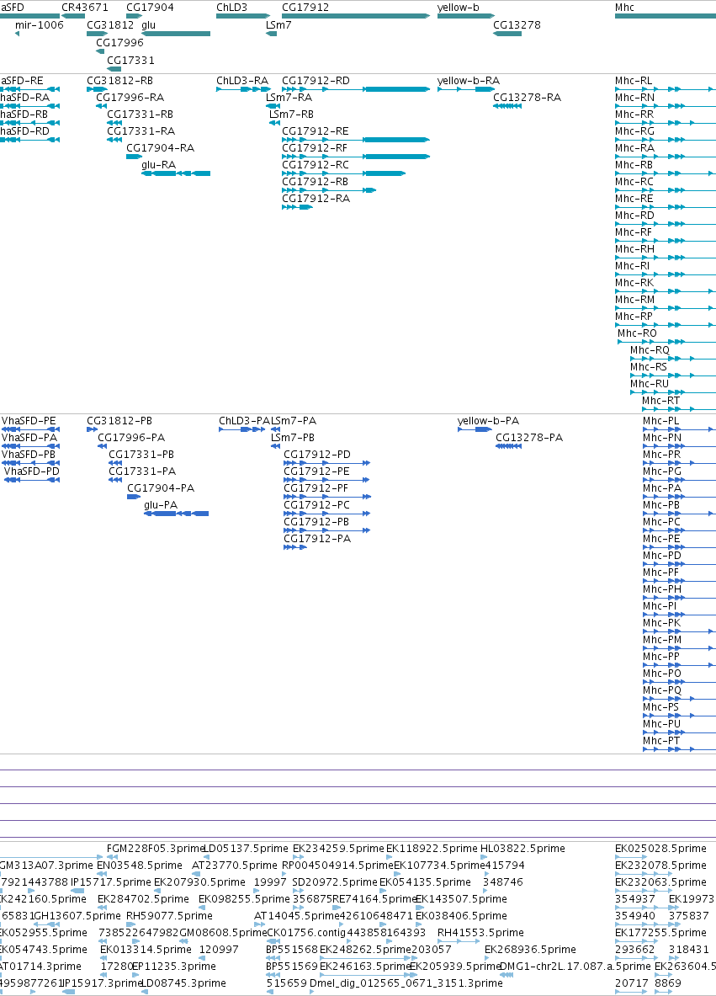Open the Mhc-RO transcript label
The height and width of the screenshot is (996, 716).
(x=637, y=333)
